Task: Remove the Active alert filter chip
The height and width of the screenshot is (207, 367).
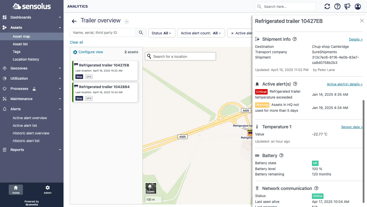Action: (232, 33)
